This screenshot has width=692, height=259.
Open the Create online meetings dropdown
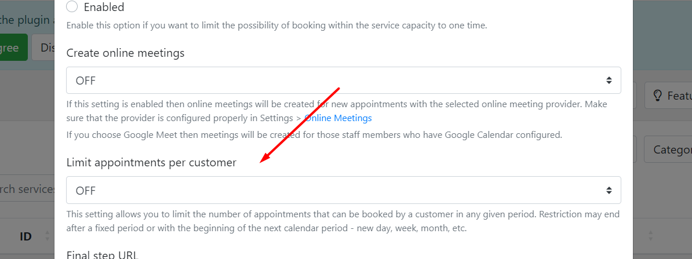click(x=343, y=81)
